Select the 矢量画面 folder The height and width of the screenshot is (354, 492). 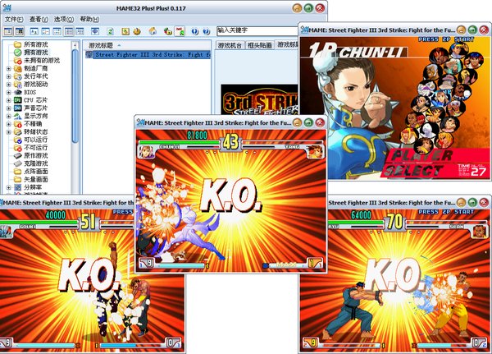(31, 180)
